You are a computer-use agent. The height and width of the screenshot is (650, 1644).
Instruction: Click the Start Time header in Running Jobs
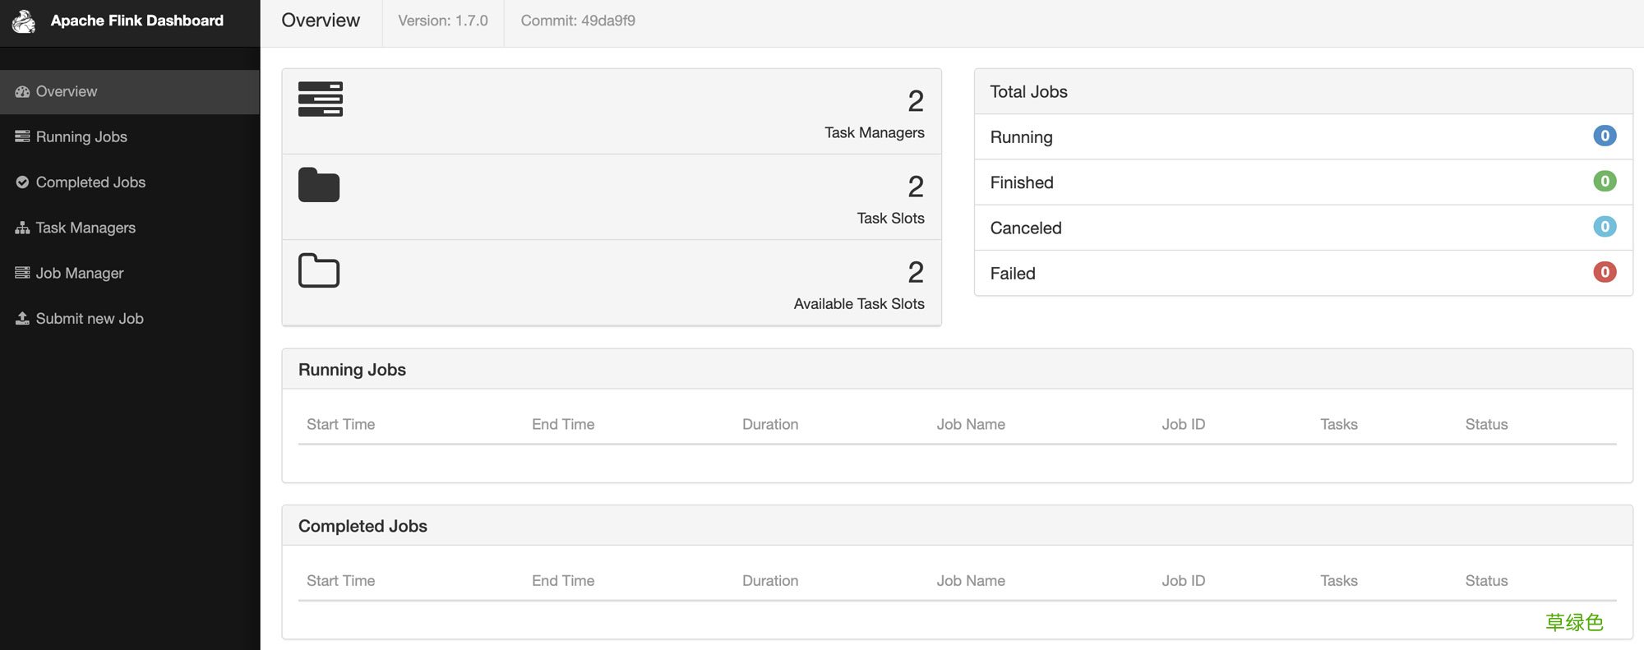340,424
